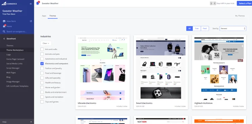Screen dimensions: 252x124
Task: Check the Food and beverage checkbox
Action: click(x=42, y=73)
